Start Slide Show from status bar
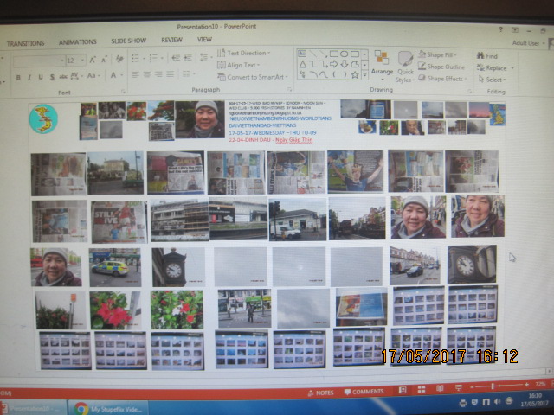The width and height of the screenshot is (554, 415). pos(459,388)
